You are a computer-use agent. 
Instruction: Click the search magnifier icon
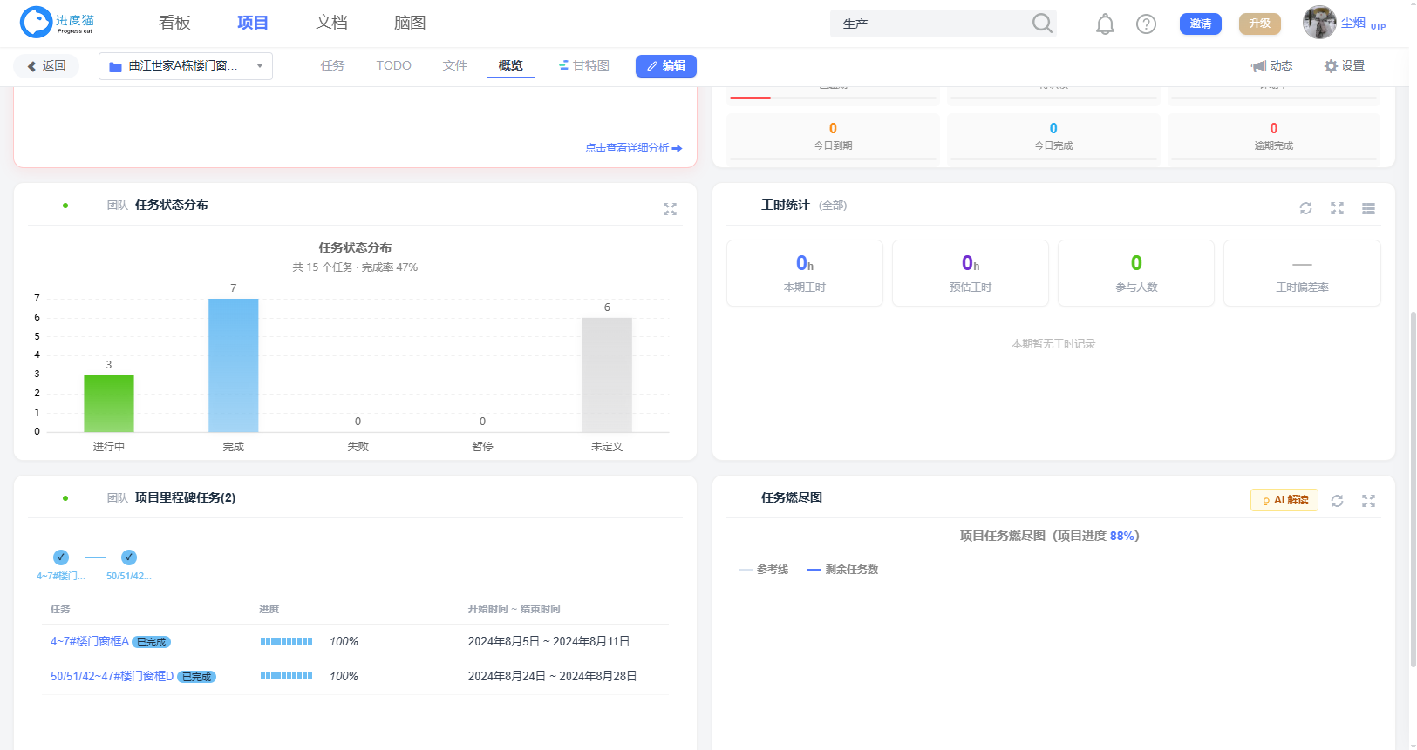tap(1042, 24)
